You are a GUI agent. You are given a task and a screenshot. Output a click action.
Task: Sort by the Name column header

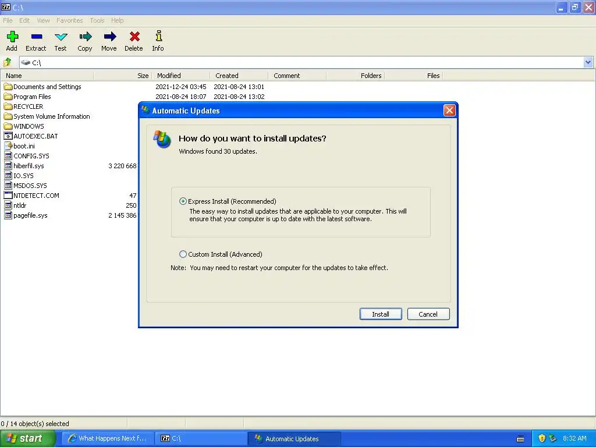pos(47,76)
